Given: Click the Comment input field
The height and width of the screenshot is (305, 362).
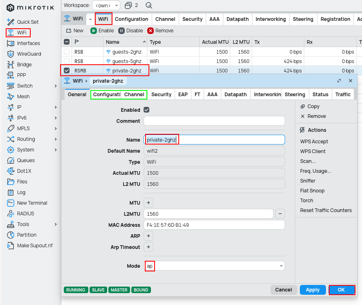Looking at the screenshot, I should coord(214,121).
